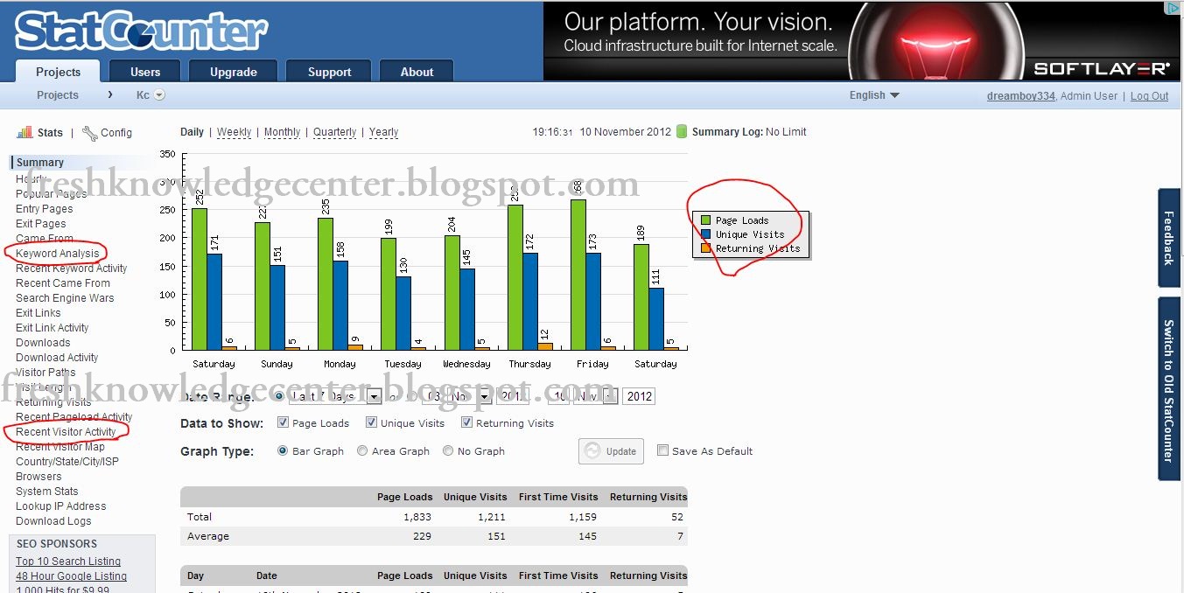Click the green Summary Log indicator square
Viewport: 1184px width, 593px height.
point(682,131)
